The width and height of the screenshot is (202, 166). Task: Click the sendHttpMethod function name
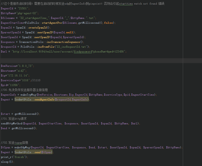click(x=12, y=123)
